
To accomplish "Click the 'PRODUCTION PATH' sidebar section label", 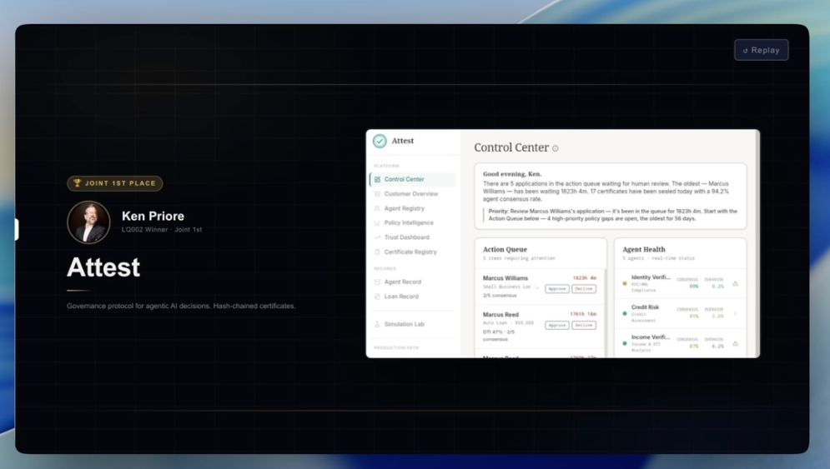I will pos(396,348).
